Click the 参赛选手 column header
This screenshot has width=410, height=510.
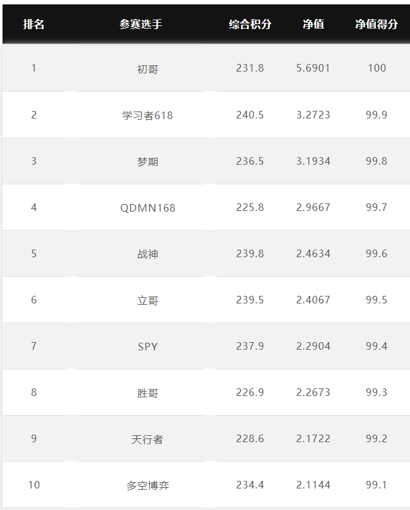click(140, 24)
